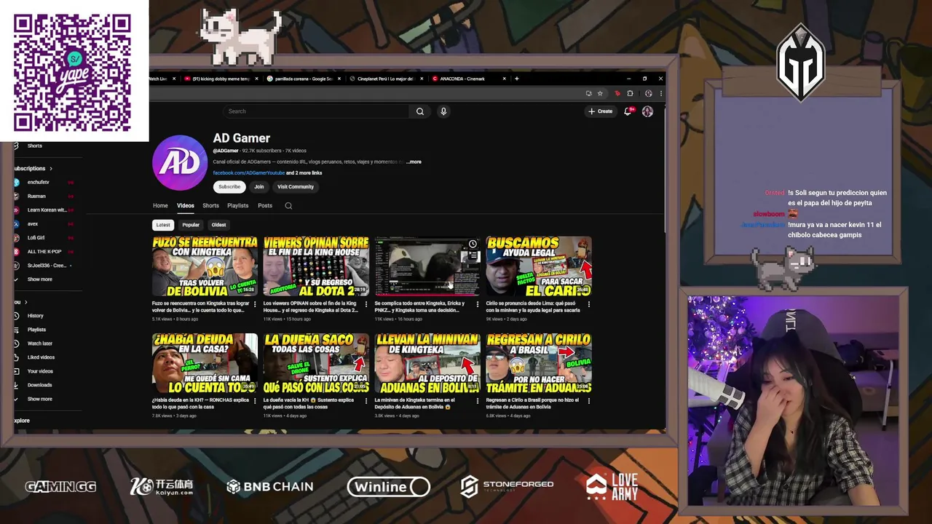This screenshot has width=932, height=524.
Task: Close the ANACONDA - Cinemark tab
Action: pyautogui.click(x=503, y=79)
